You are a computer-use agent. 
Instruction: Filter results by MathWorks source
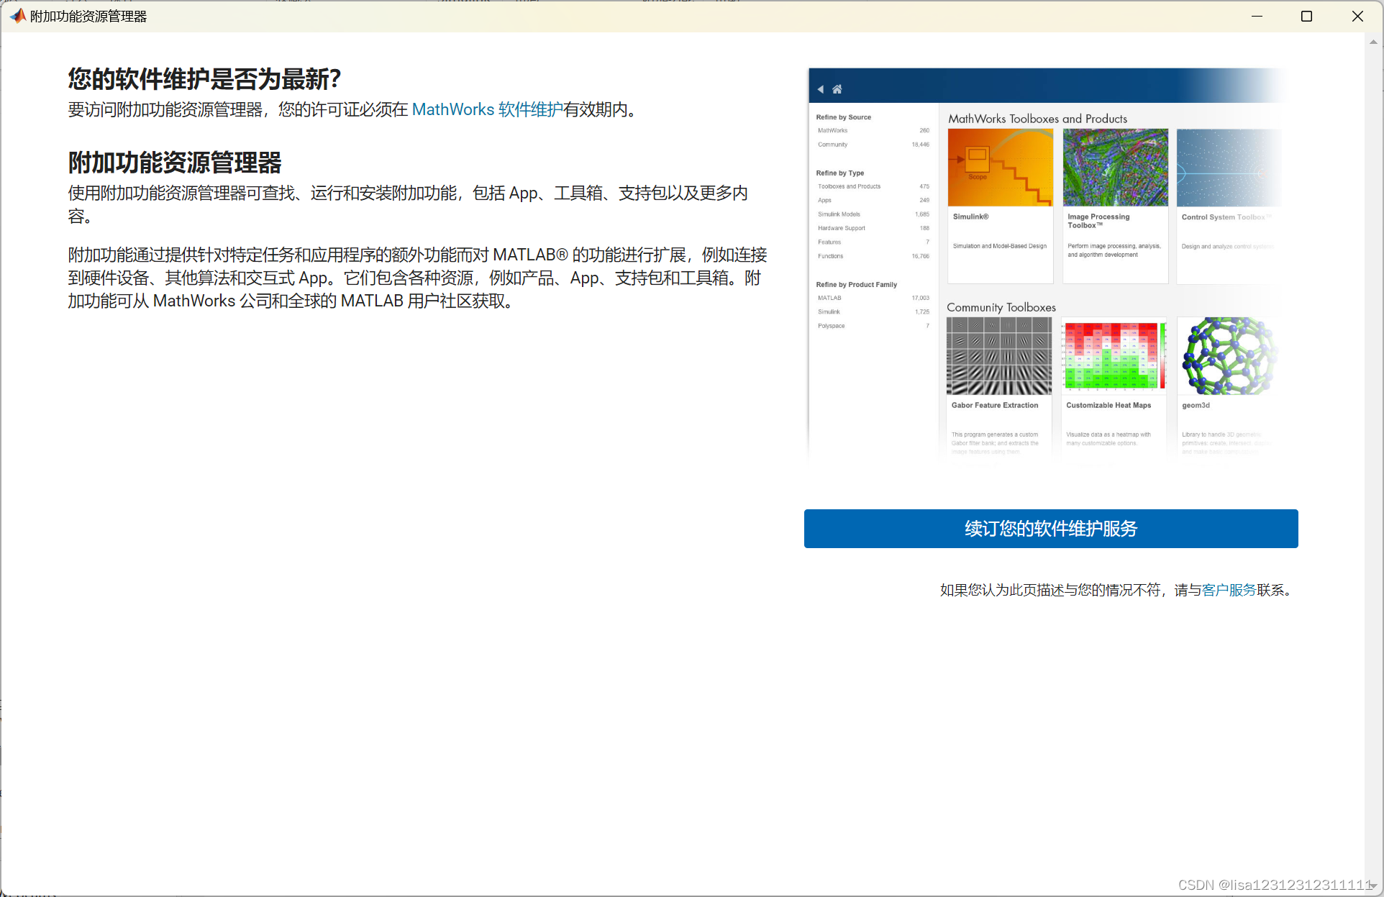pyautogui.click(x=832, y=130)
